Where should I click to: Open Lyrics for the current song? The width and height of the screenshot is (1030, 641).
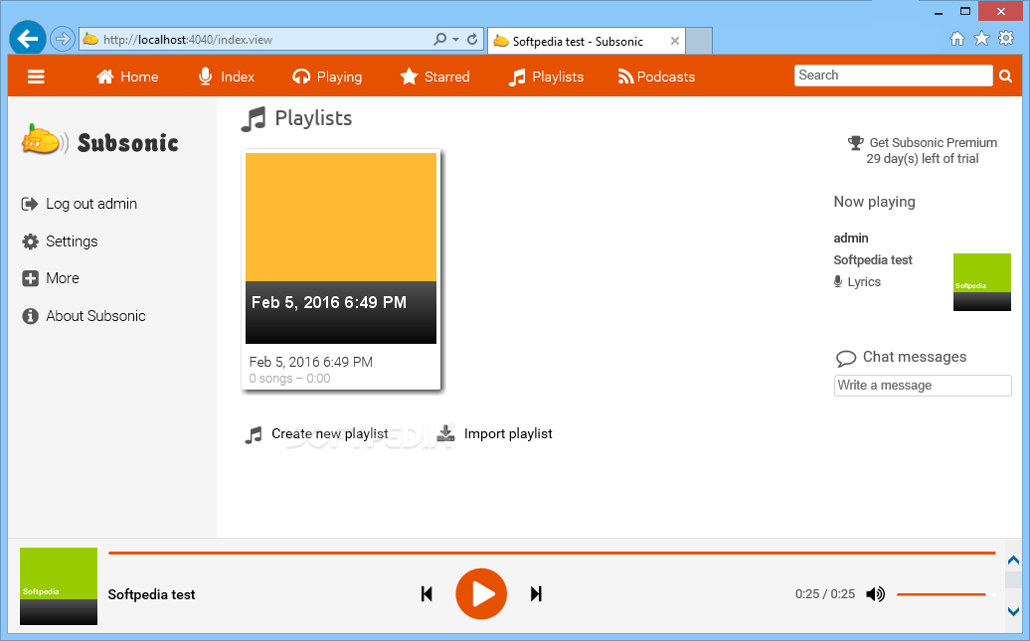pos(864,282)
